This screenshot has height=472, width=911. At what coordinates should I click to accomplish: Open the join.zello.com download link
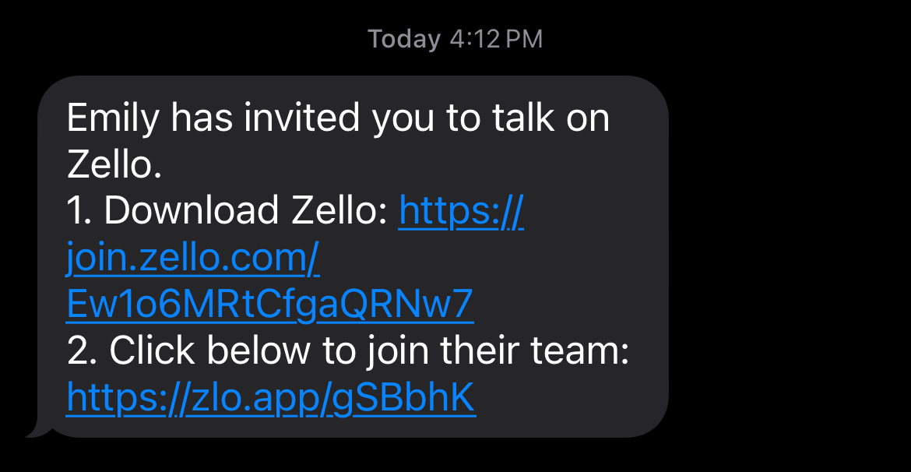[x=193, y=259]
